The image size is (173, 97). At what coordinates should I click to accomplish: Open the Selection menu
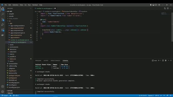[x=15, y=5]
